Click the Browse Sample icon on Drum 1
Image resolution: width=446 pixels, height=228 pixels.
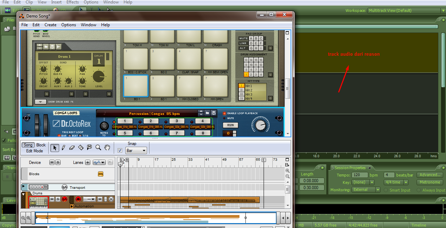pyautogui.click(x=58, y=46)
